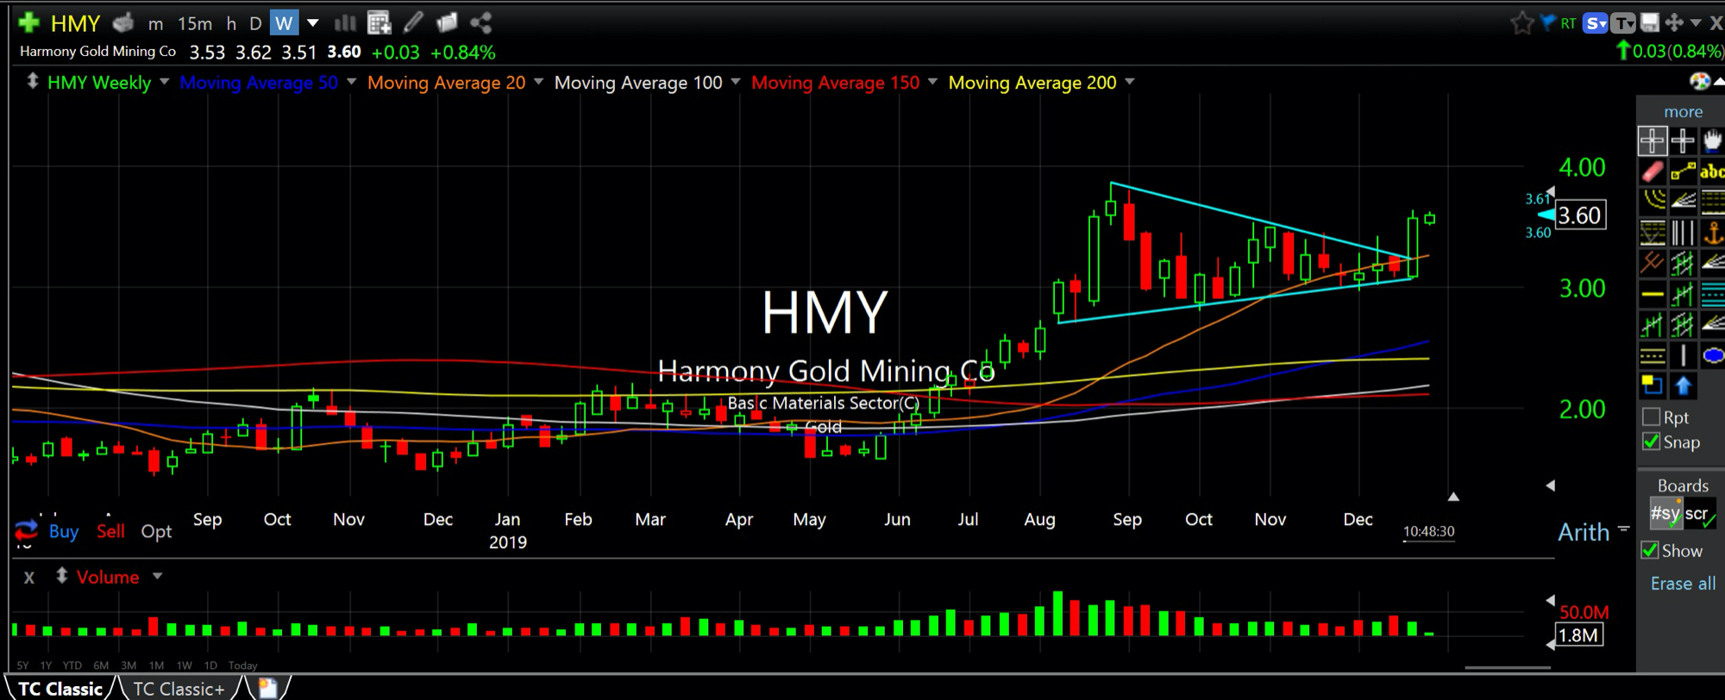Open the Moving Average 150 dropdown

click(932, 82)
